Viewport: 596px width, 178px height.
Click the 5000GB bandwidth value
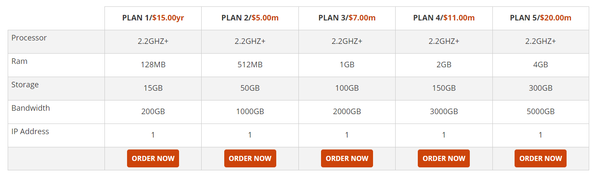[541, 112]
